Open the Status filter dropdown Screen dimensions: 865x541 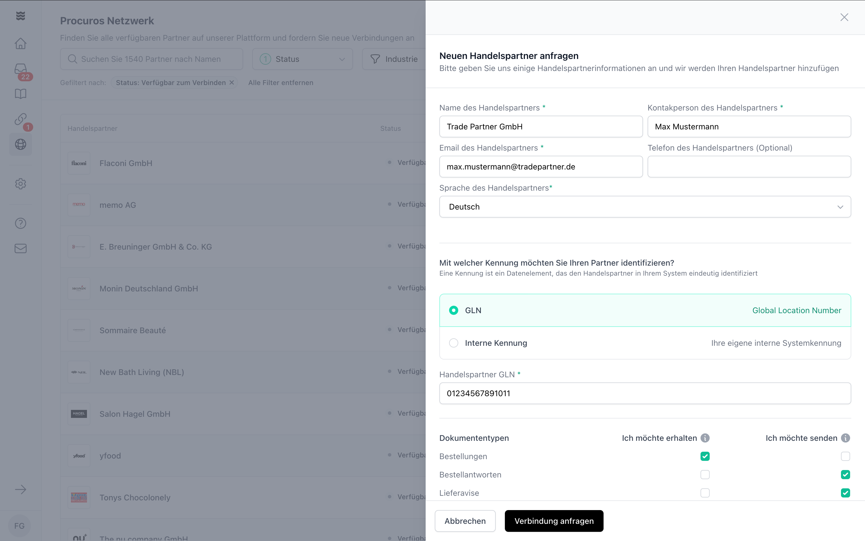(x=302, y=59)
